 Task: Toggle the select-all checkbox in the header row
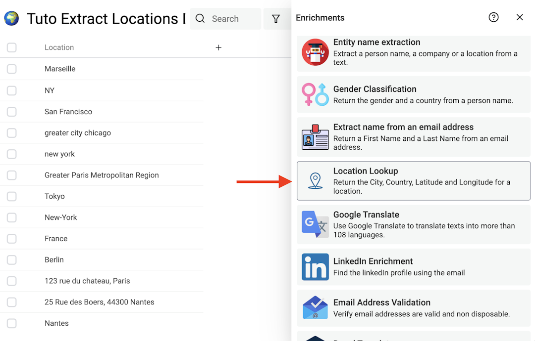(x=11, y=47)
